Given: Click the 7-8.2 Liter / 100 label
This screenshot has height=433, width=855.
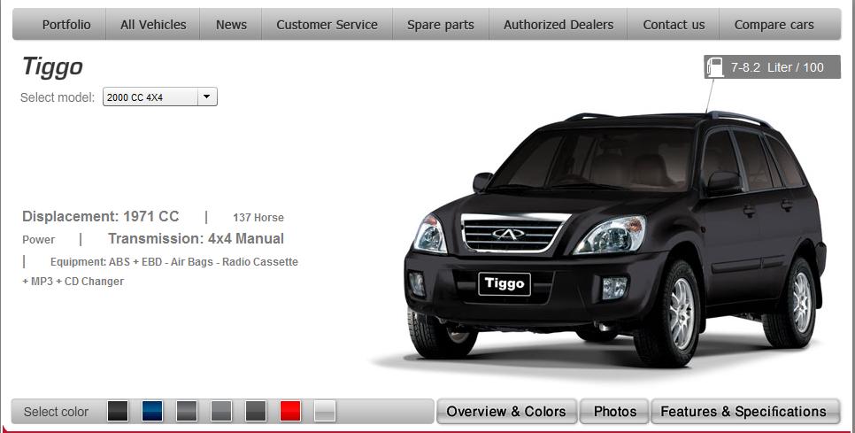Looking at the screenshot, I should [777, 67].
